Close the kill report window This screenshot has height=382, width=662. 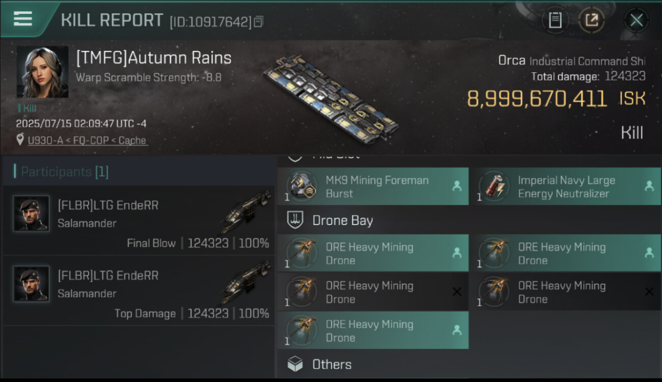tap(636, 20)
